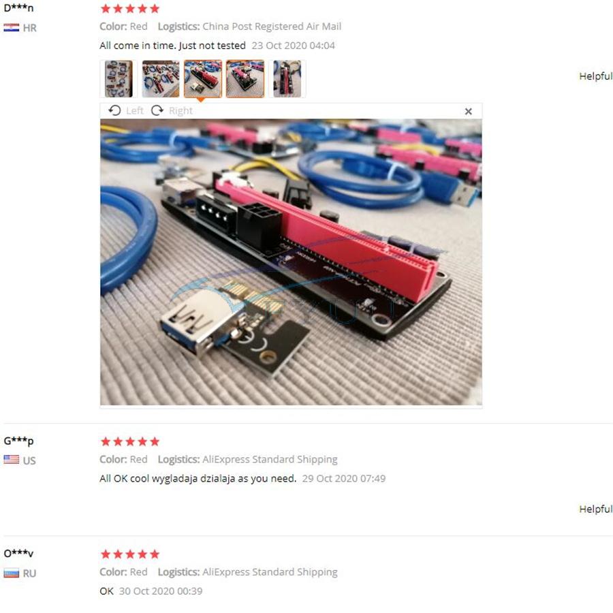Click the star rating on G***p's review
This screenshot has width=613, height=613.
pyautogui.click(x=130, y=441)
